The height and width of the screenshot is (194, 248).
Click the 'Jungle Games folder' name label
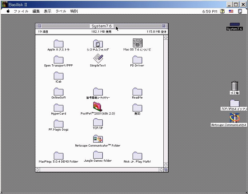coord(98,161)
